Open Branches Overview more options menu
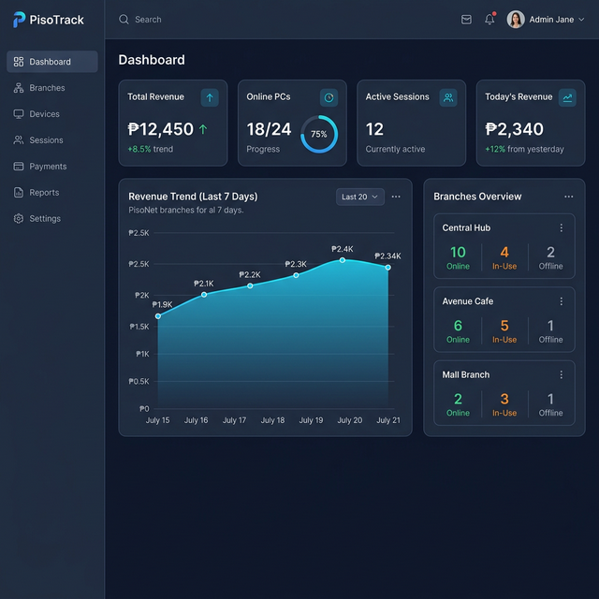The height and width of the screenshot is (599, 599). [569, 197]
